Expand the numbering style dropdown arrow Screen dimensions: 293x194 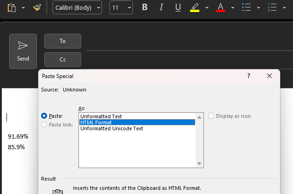(284, 8)
